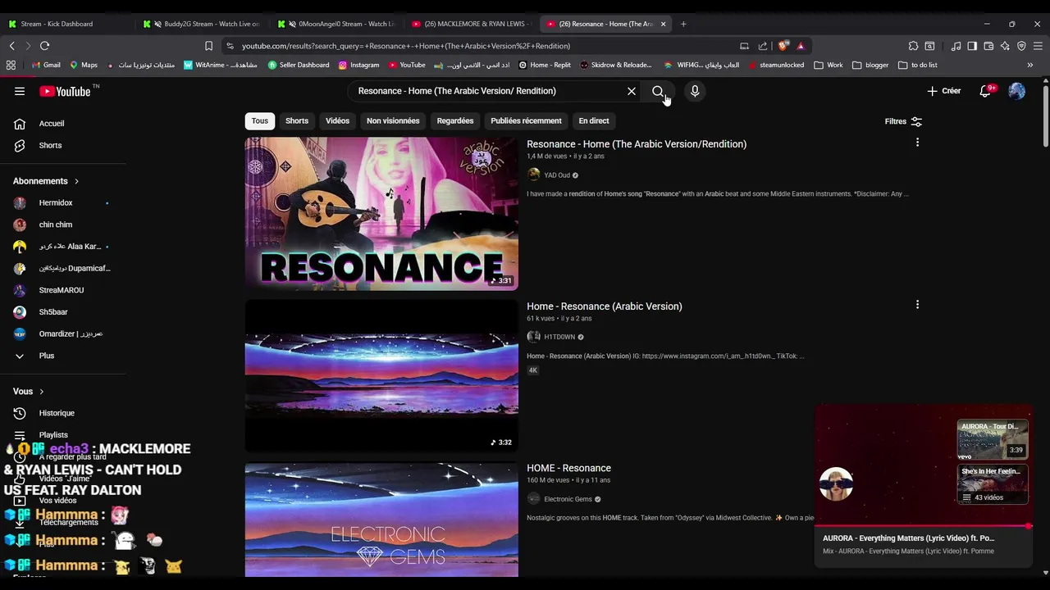
Task: Open the Brave Shields lion icon
Action: coord(783,46)
